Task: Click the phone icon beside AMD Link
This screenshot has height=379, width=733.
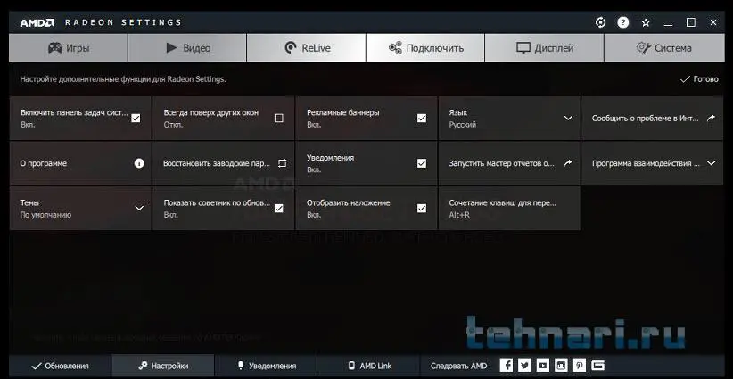Action: pos(351,366)
